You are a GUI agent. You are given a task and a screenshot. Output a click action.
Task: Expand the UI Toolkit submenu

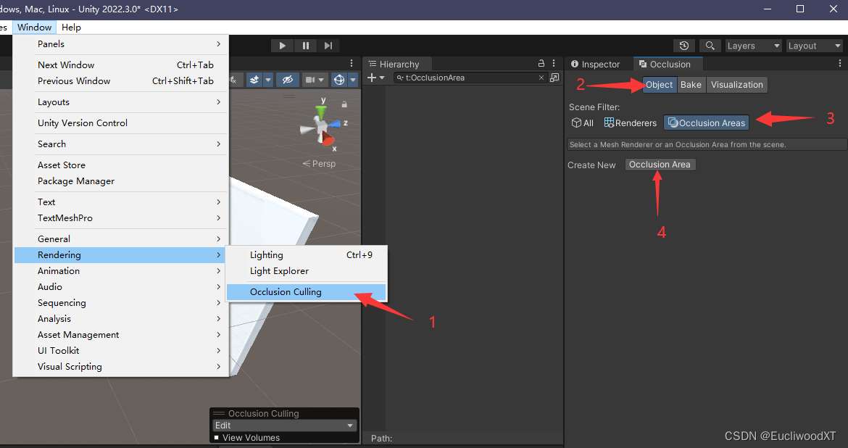pos(122,351)
